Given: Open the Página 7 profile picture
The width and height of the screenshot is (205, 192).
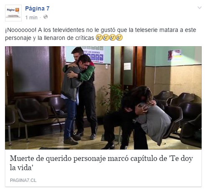Looking at the screenshot, I should click(x=13, y=13).
